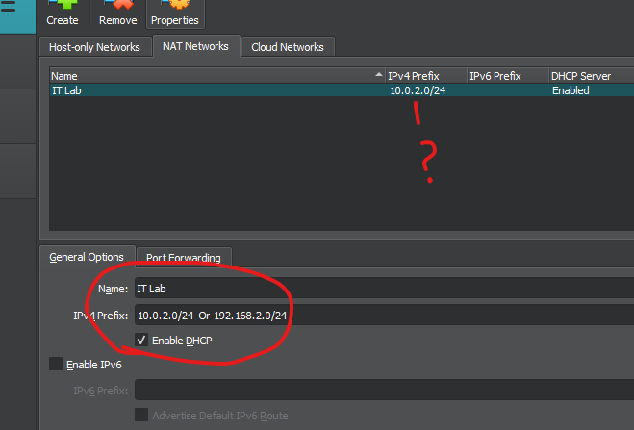Open the hamburger list menu icon
Viewport: 634px width, 430px height.
pos(17,8)
